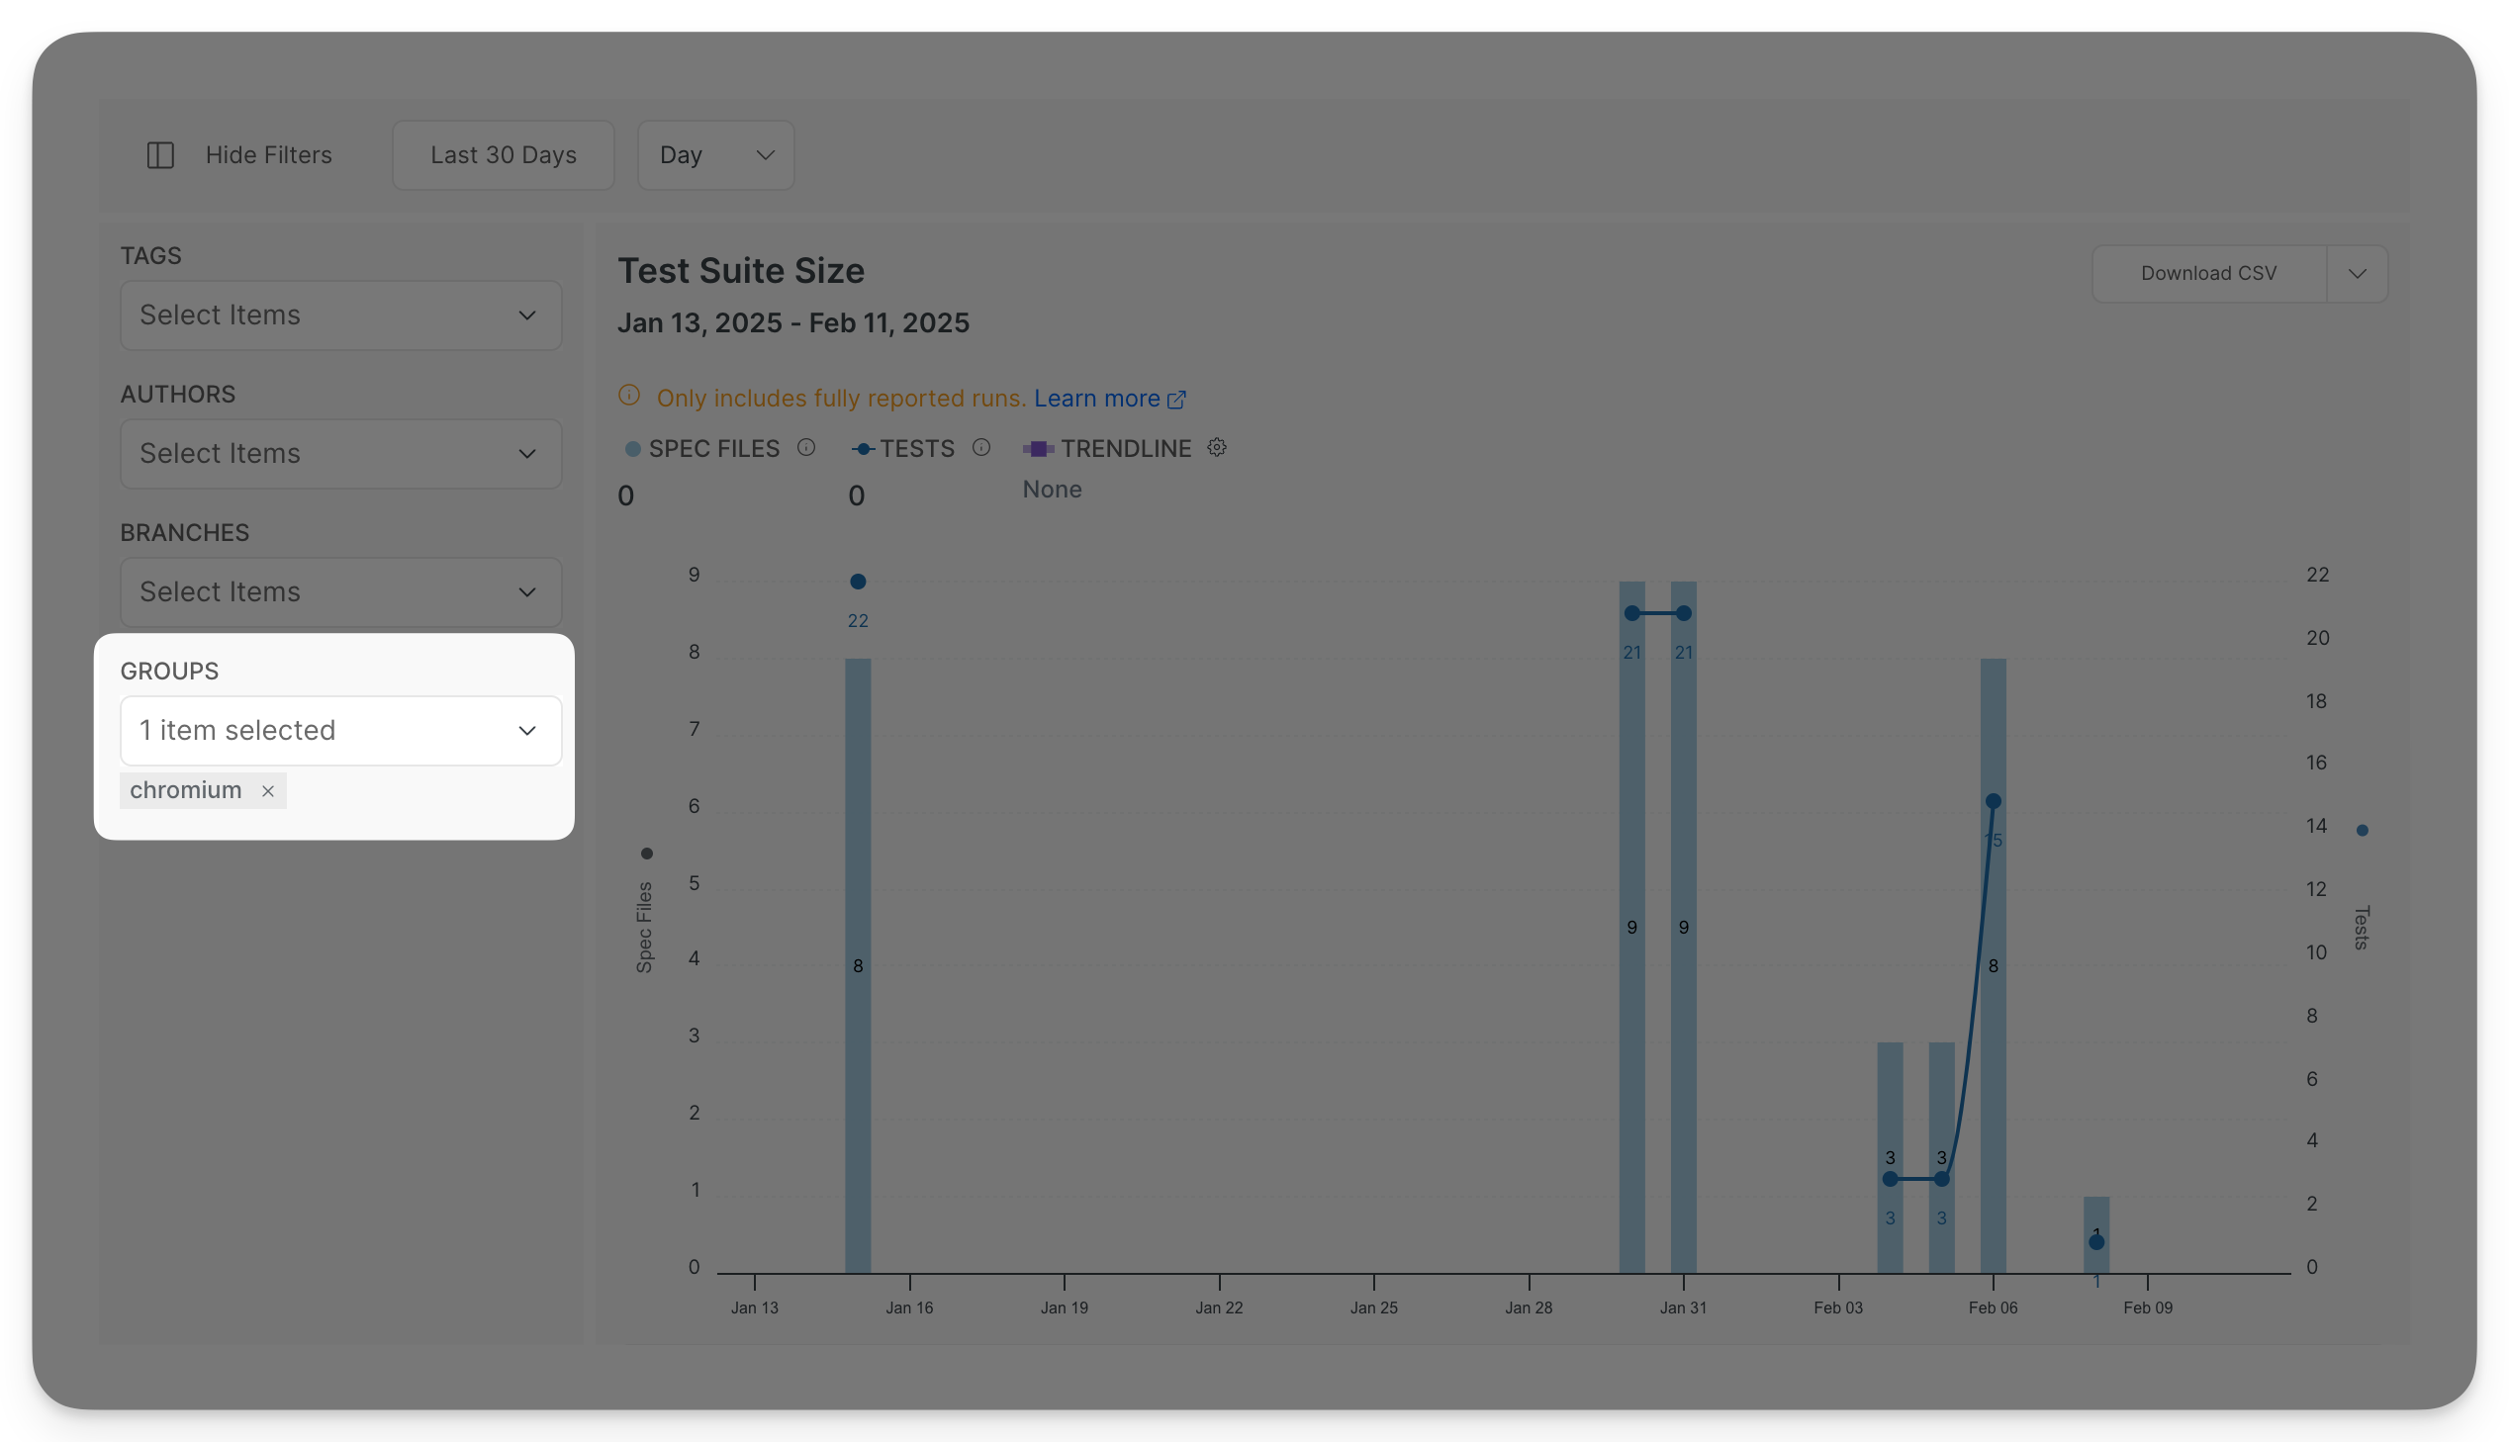Image resolution: width=2509 pixels, height=1442 pixels.
Task: Toggle the Tests legend series
Action: (902, 449)
